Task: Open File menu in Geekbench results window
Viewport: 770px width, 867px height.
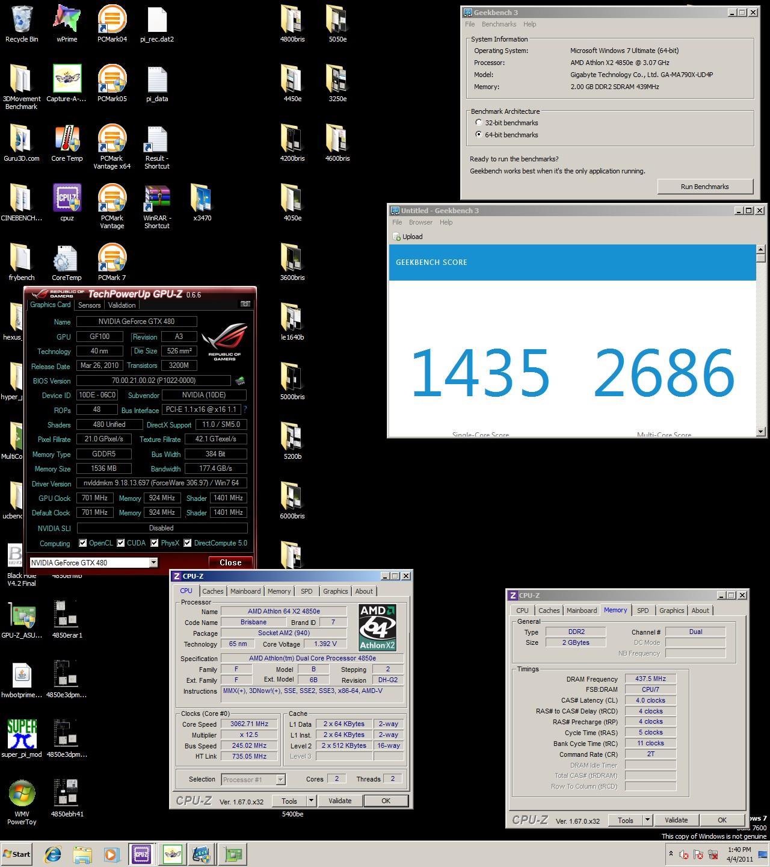Action: (x=397, y=222)
